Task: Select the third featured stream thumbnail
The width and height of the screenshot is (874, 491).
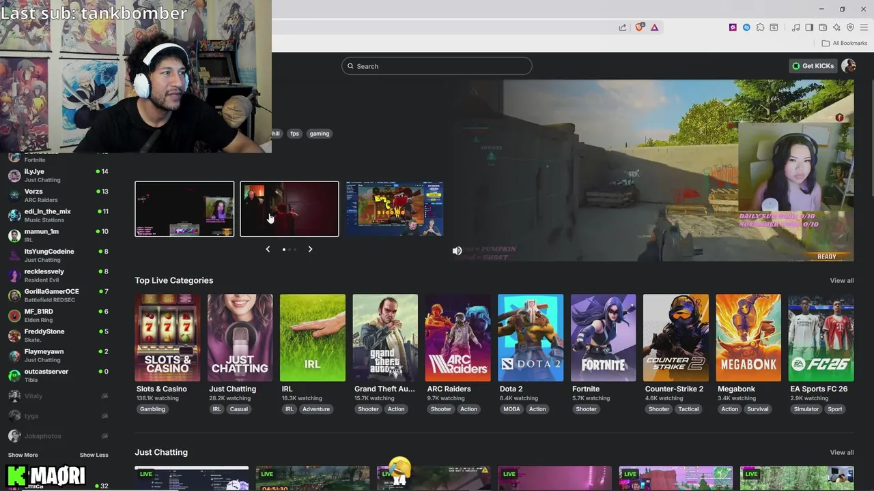Action: (394, 209)
